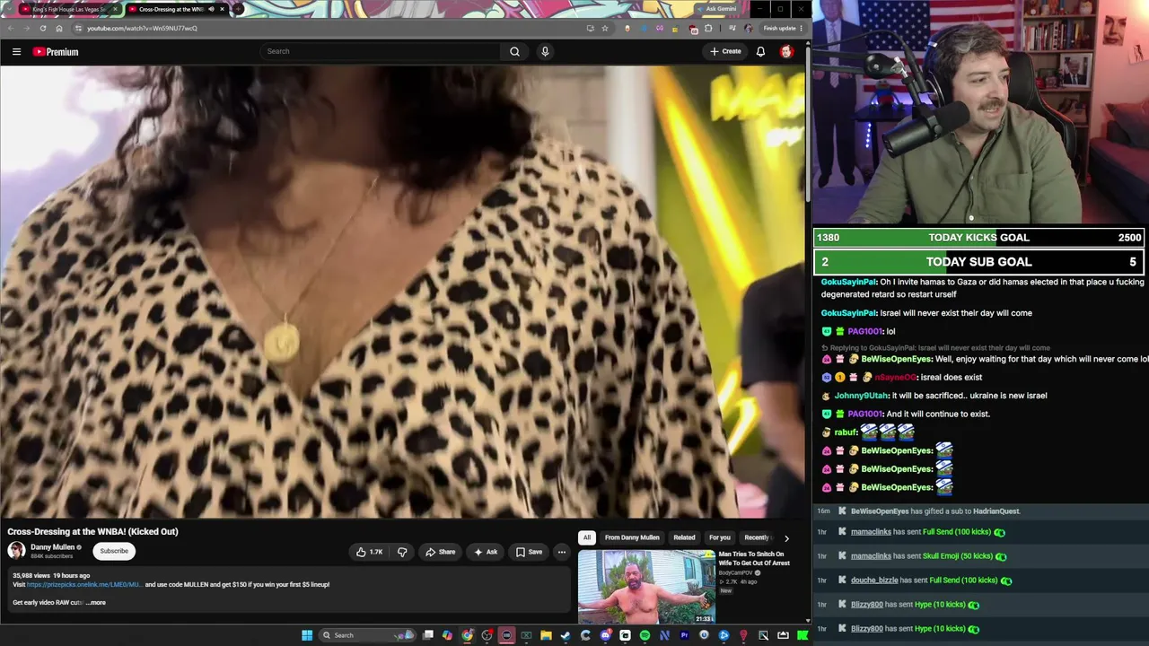Open Spotify from the taskbar
The width and height of the screenshot is (1149, 646).
645,635
